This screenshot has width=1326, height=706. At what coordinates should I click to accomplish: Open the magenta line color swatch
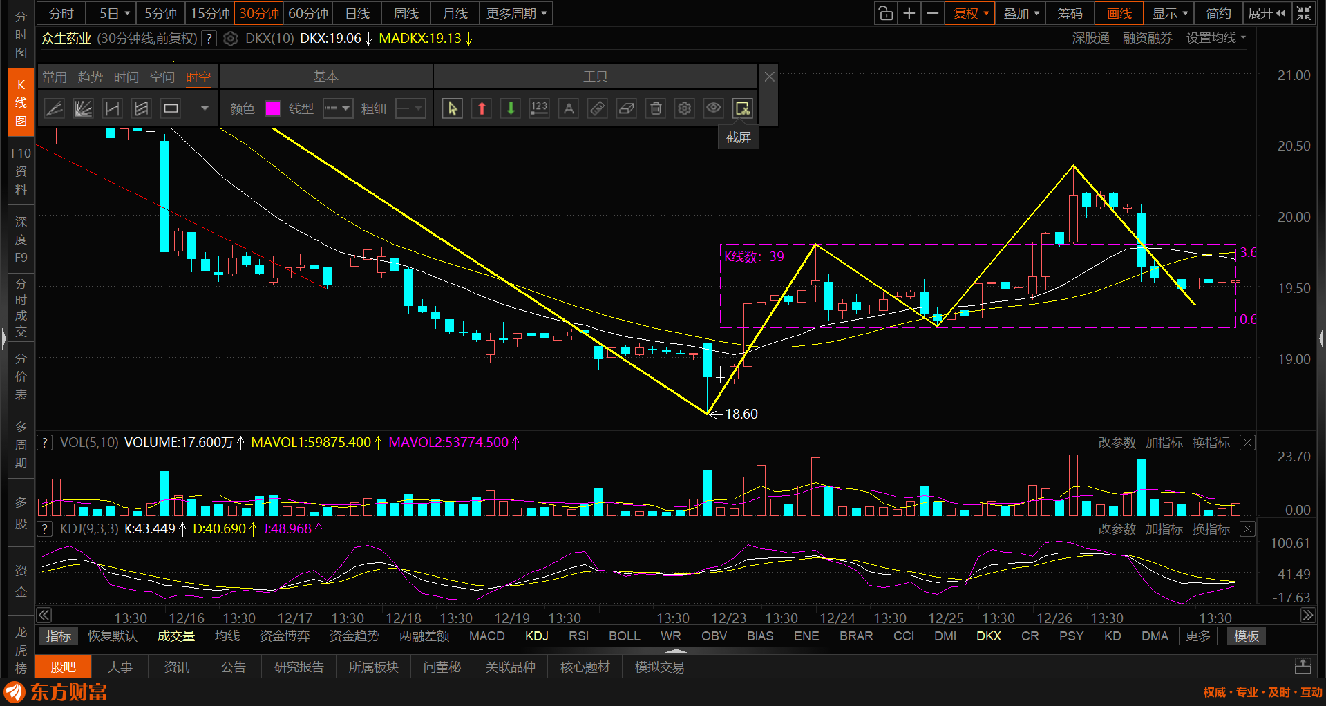[x=273, y=108]
